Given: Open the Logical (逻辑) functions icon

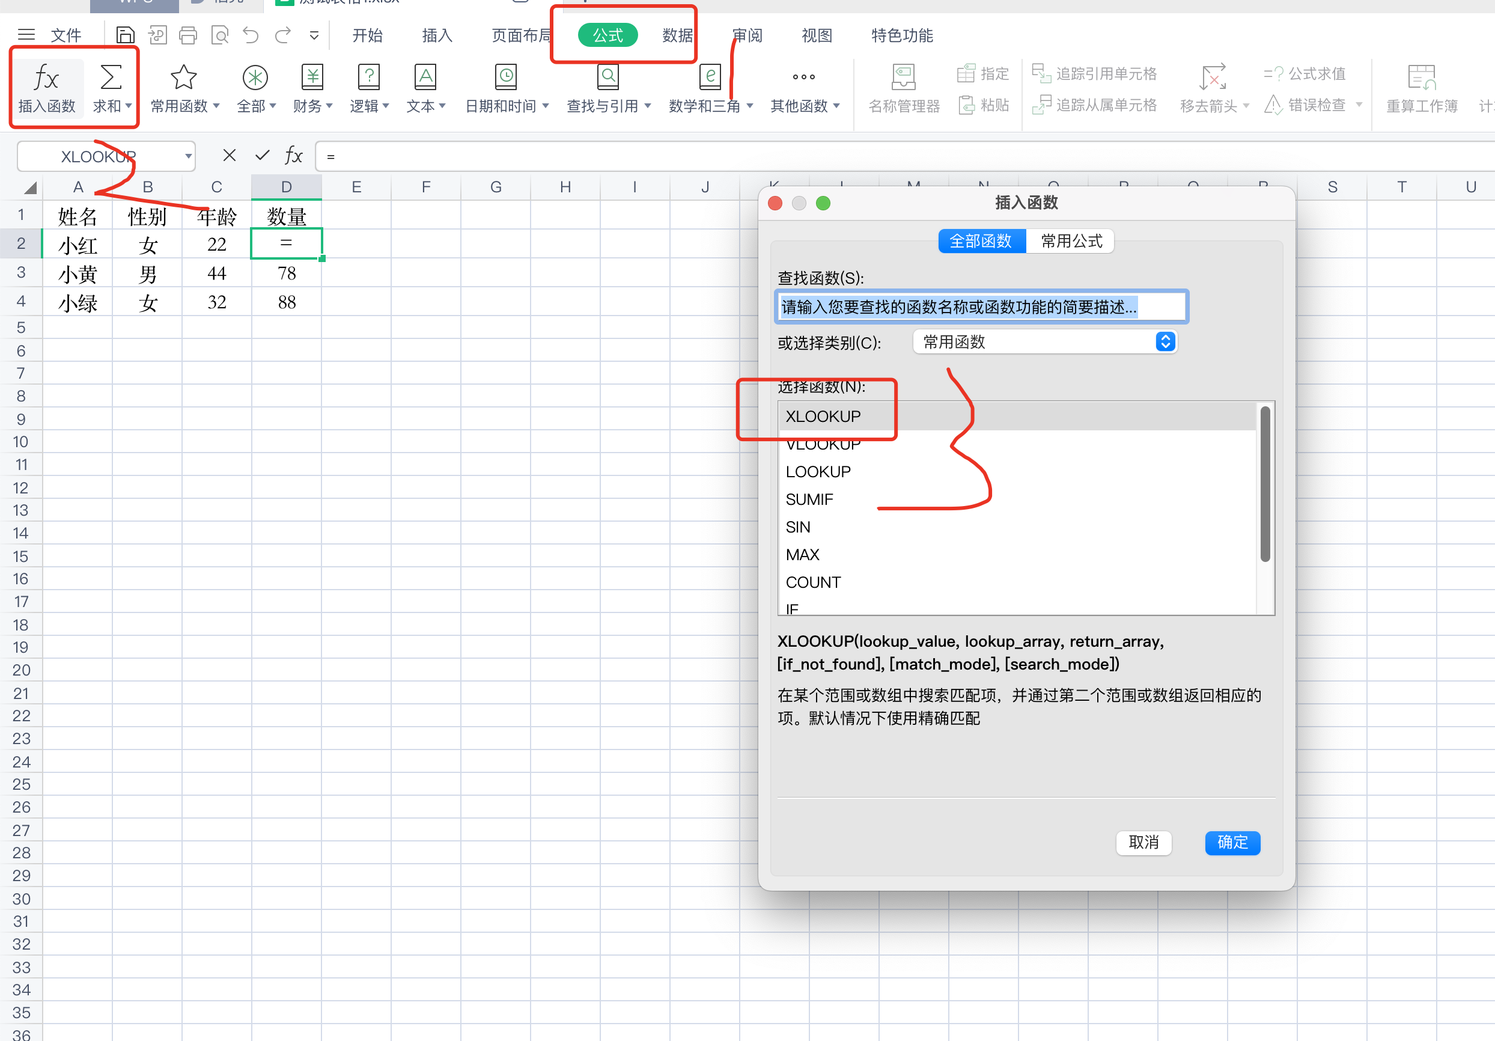Looking at the screenshot, I should click(369, 78).
